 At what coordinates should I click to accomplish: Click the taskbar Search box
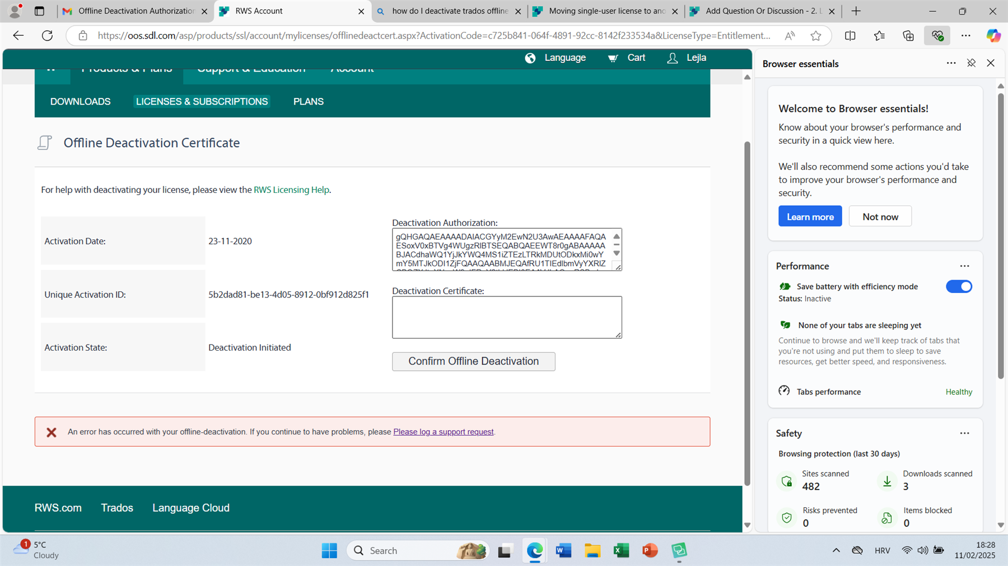point(418,551)
